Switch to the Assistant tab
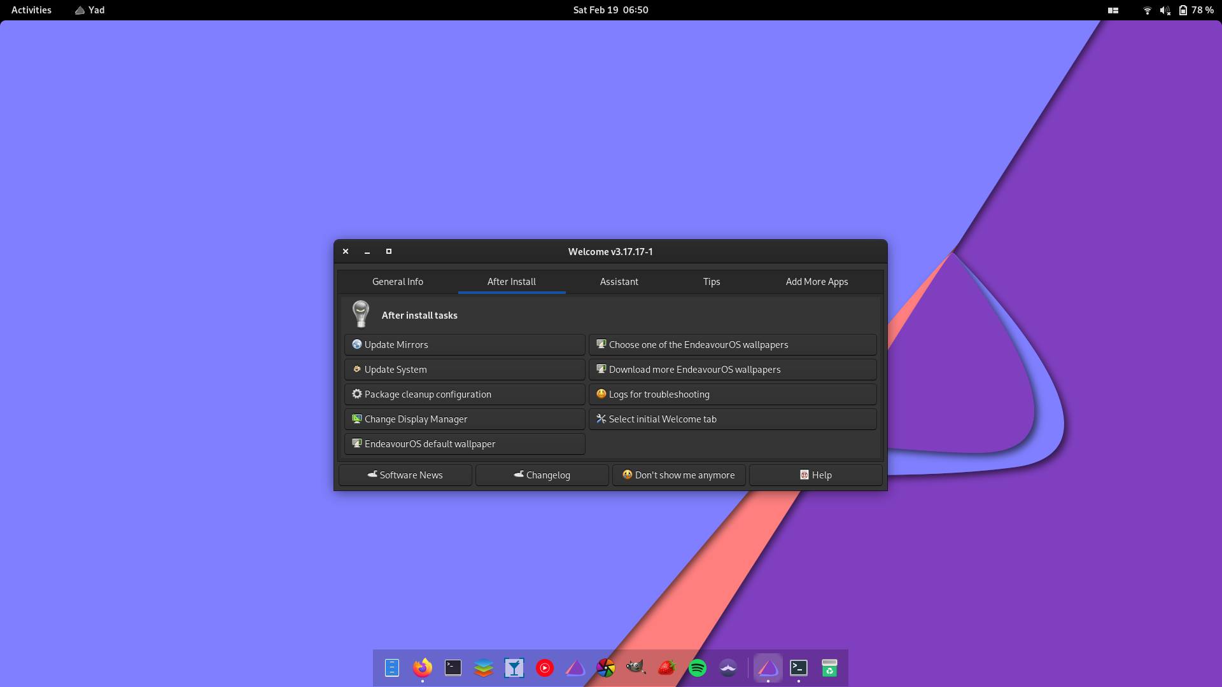Viewport: 1222px width, 687px height. point(619,281)
